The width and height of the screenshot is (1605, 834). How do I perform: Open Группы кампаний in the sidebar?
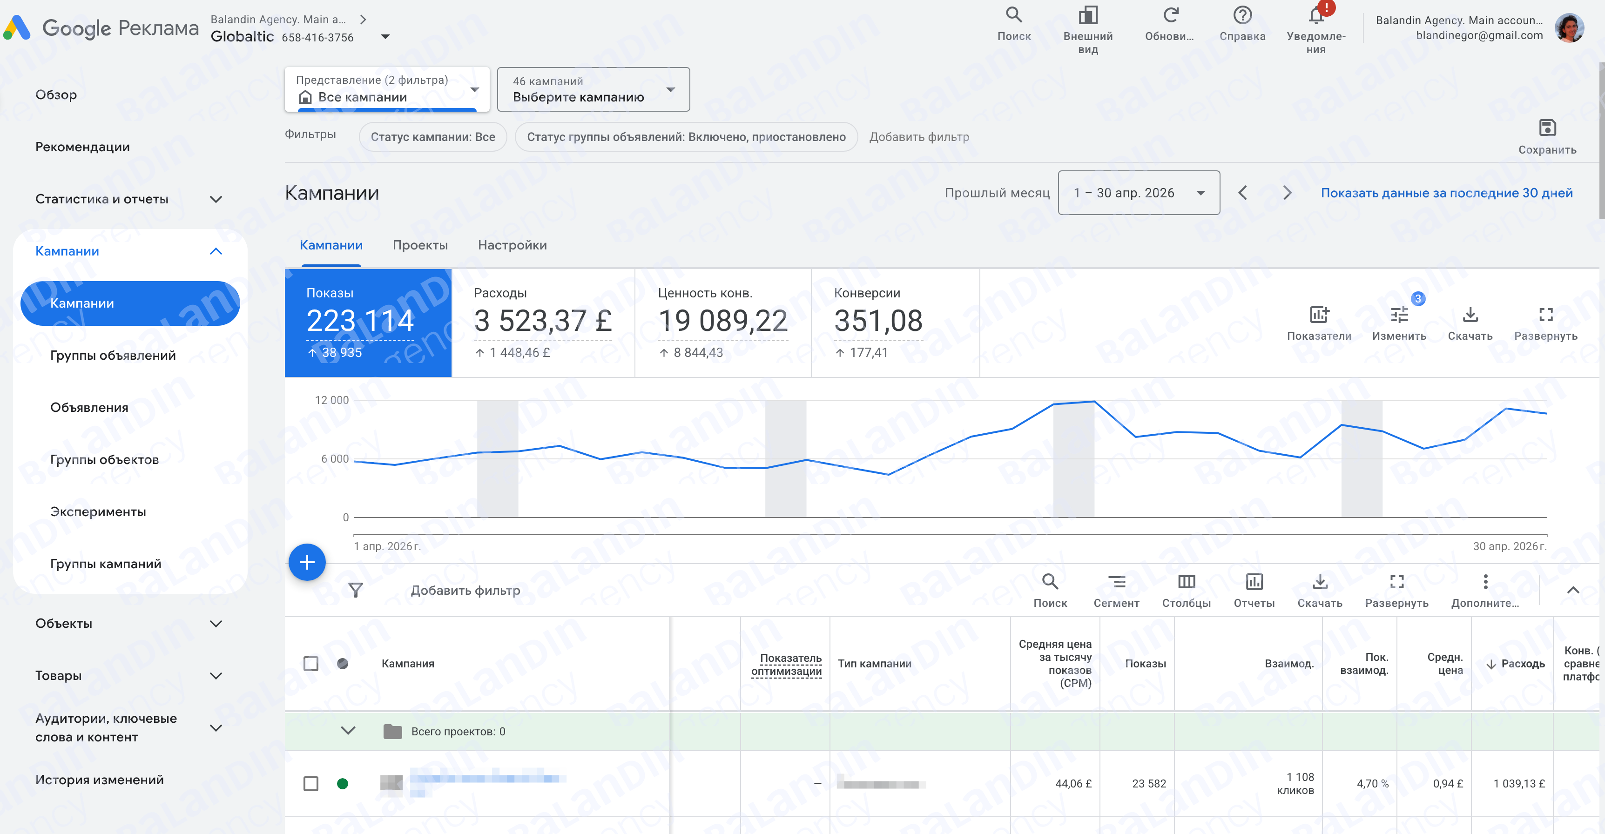pos(105,565)
